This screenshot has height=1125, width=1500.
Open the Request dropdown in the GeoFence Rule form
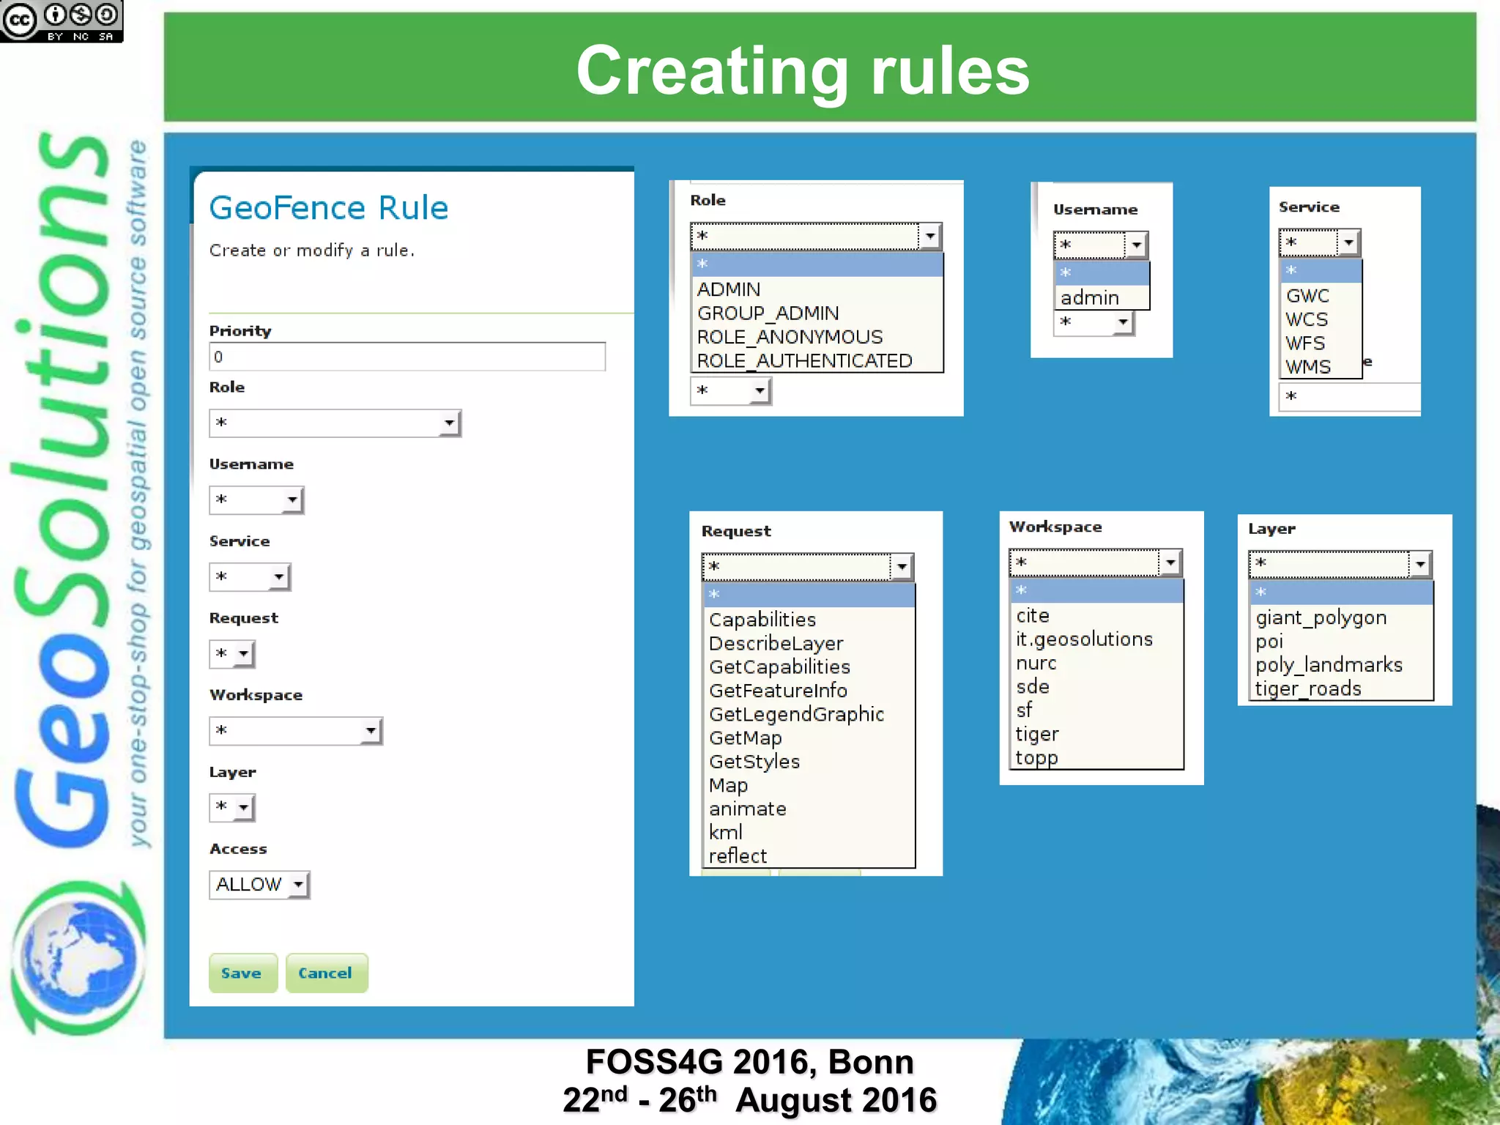point(232,654)
